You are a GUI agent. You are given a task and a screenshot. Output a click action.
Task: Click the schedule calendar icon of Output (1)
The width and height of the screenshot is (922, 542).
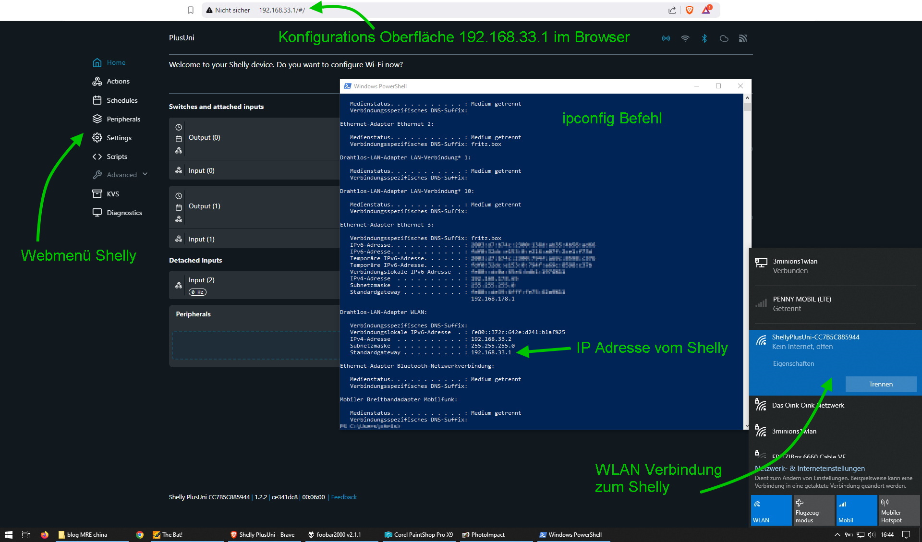click(x=179, y=207)
